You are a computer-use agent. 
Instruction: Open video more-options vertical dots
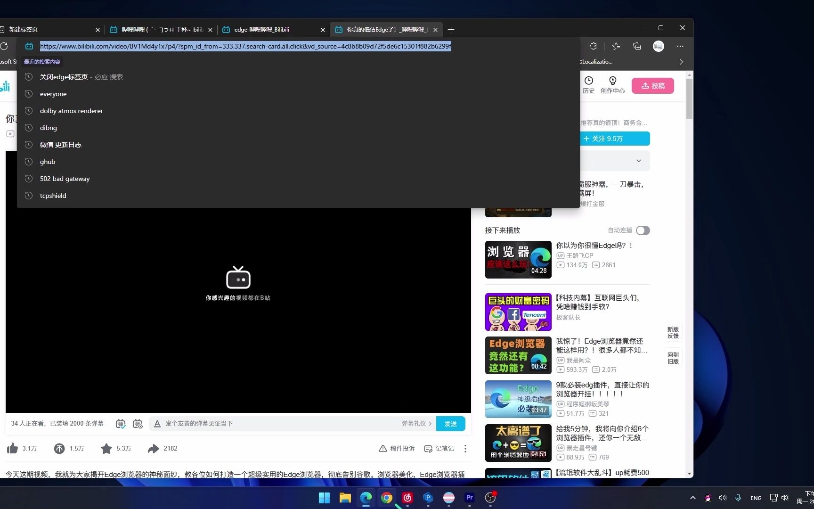(x=465, y=448)
